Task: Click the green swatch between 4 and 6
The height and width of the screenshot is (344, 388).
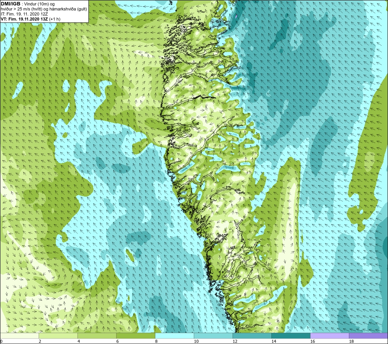Action: (x=97, y=335)
